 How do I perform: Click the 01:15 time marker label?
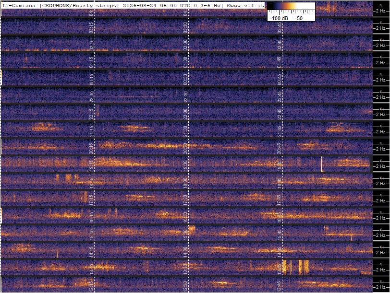point(91,62)
